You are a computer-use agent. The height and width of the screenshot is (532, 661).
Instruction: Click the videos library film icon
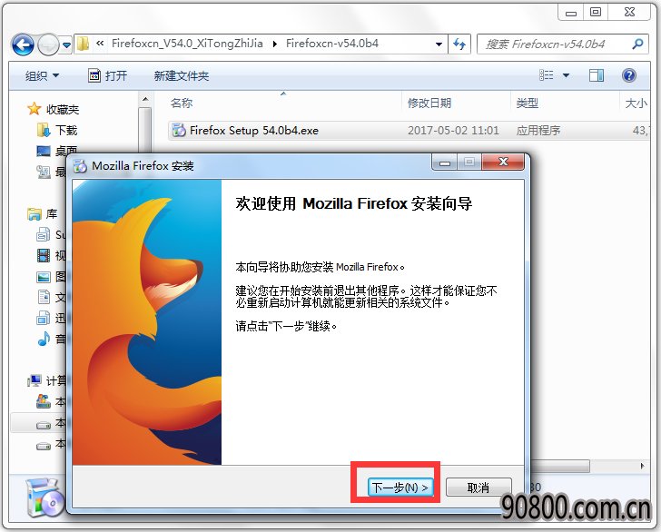pos(44,255)
